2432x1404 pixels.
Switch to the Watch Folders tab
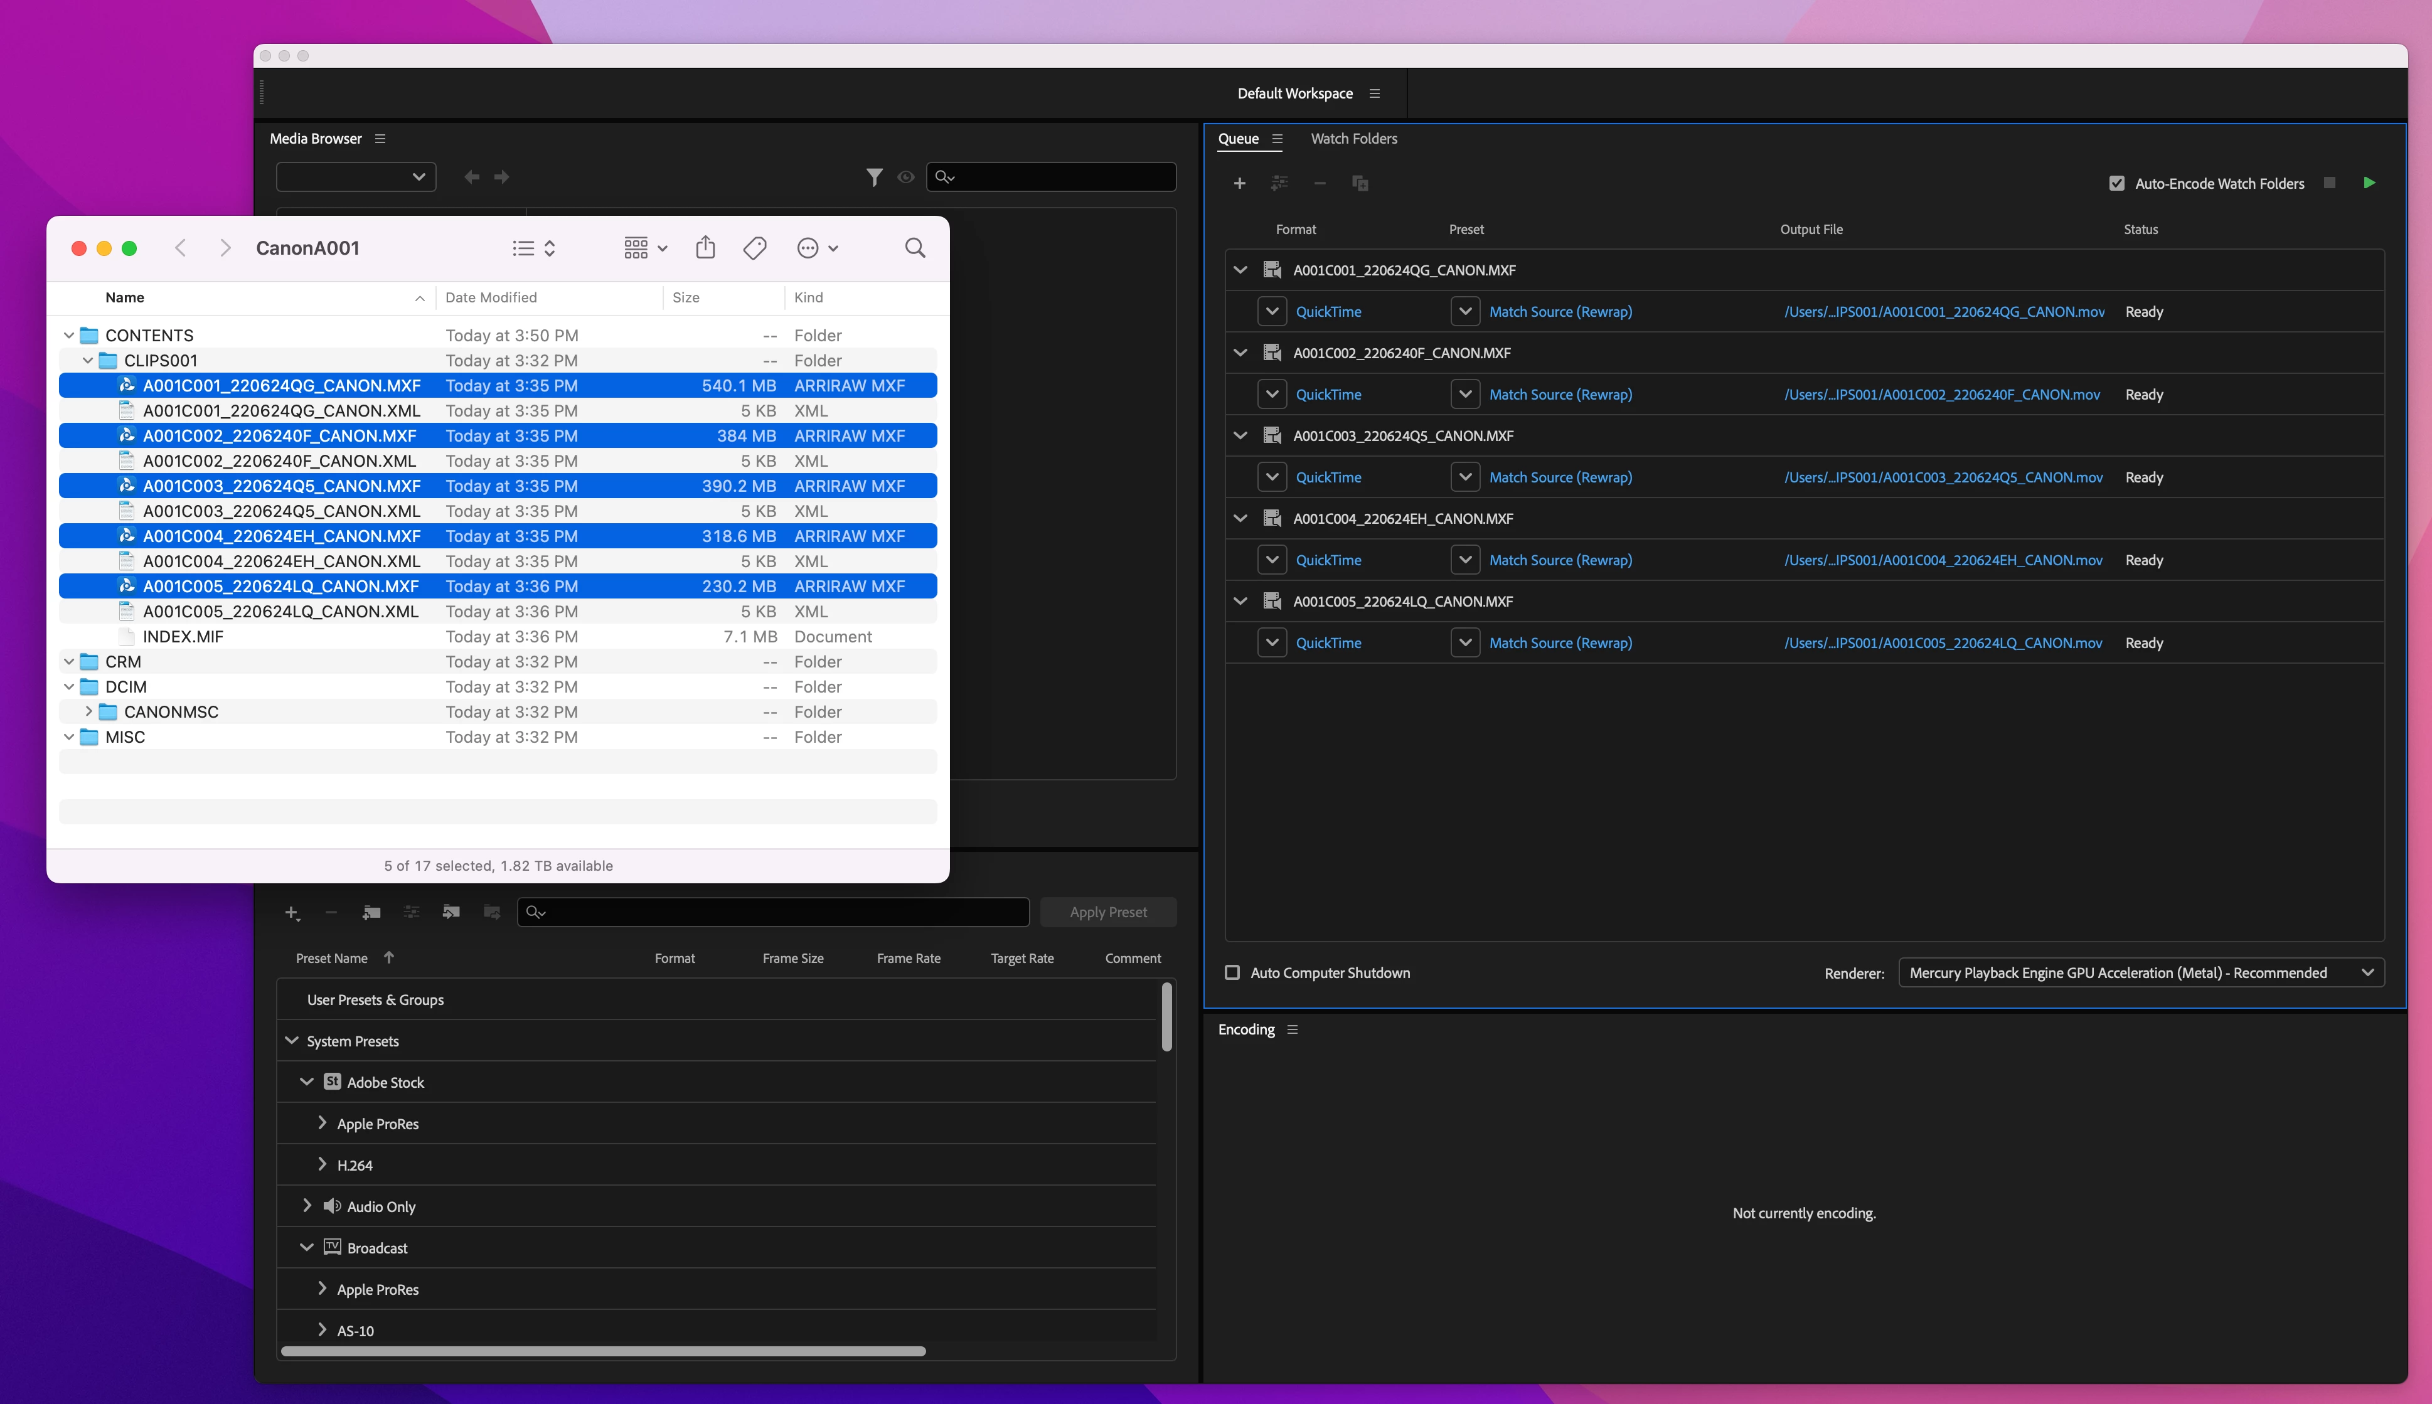coord(1353,139)
